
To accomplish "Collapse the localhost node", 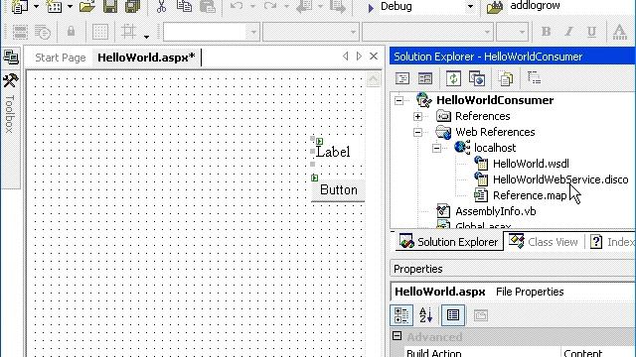I will pyautogui.click(x=436, y=148).
